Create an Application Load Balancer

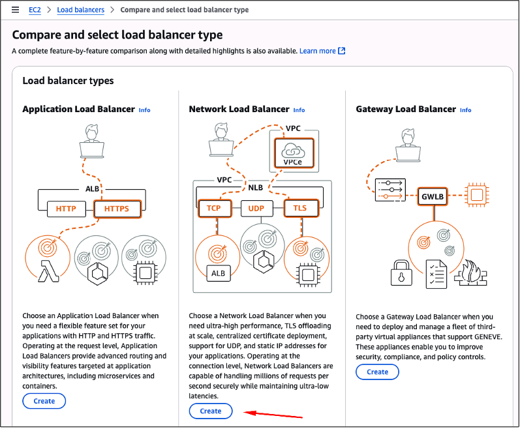[x=44, y=401]
